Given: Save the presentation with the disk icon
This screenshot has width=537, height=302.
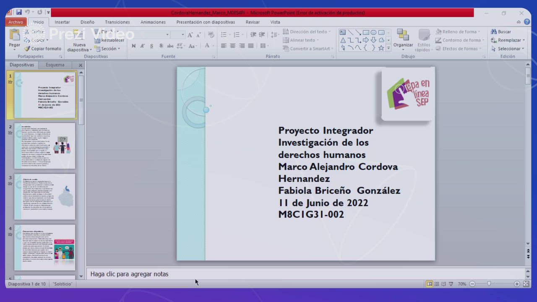Looking at the screenshot, I should pyautogui.click(x=19, y=13).
